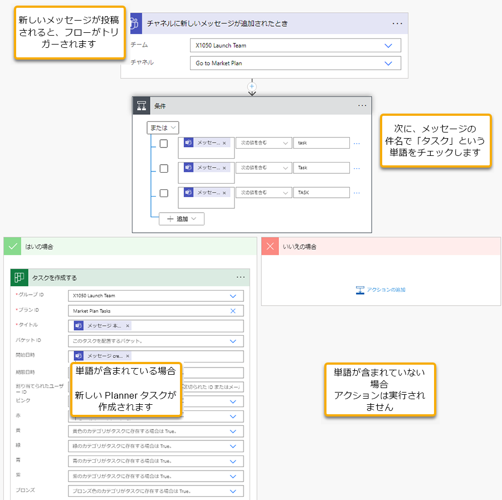502x500 pixels.
Task: Expand the チャネル Go to Market Plan dropdown
Action: (x=388, y=63)
